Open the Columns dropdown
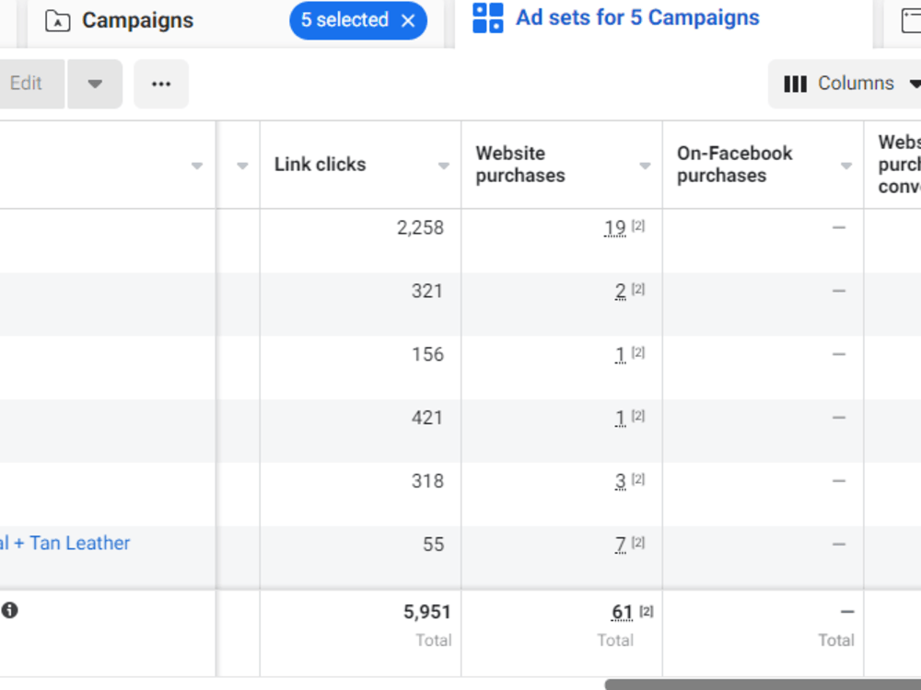The image size is (921, 690). tap(845, 84)
